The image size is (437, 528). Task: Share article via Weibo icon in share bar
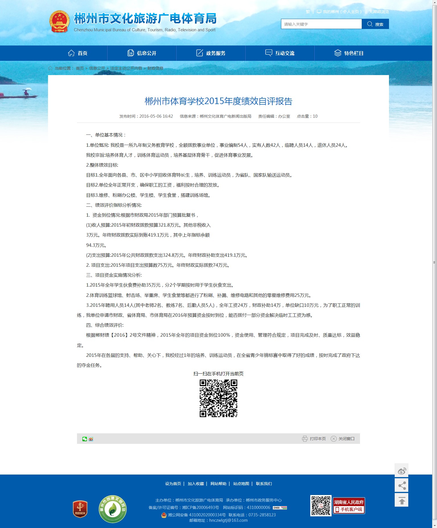[91, 439]
